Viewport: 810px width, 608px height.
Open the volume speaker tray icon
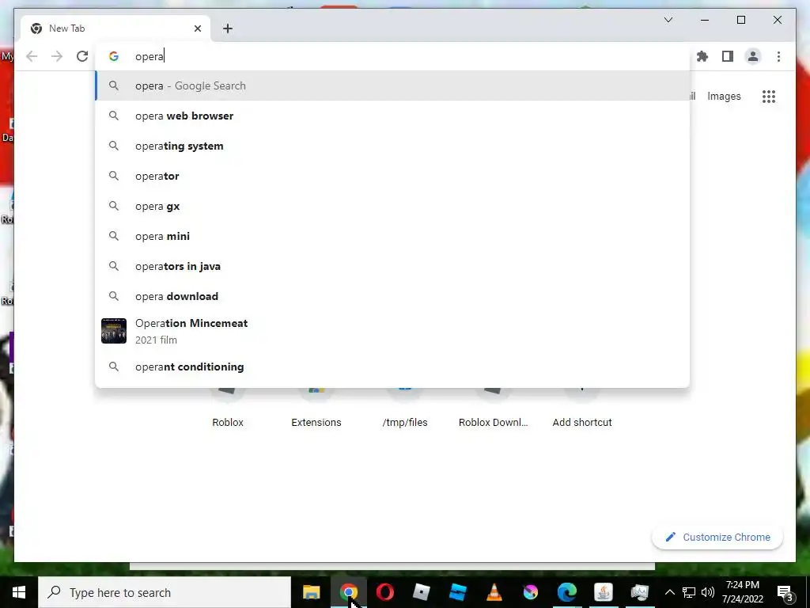pyautogui.click(x=708, y=592)
